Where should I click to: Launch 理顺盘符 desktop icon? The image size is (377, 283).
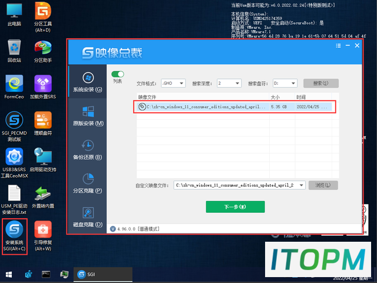[43, 124]
